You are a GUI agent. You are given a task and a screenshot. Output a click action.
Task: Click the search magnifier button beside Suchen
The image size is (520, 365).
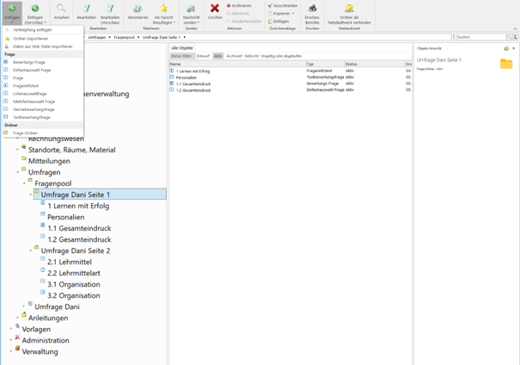click(509, 37)
